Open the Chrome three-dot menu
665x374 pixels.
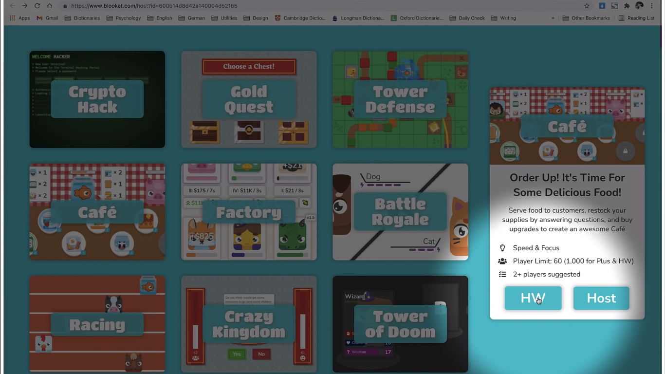tap(652, 6)
